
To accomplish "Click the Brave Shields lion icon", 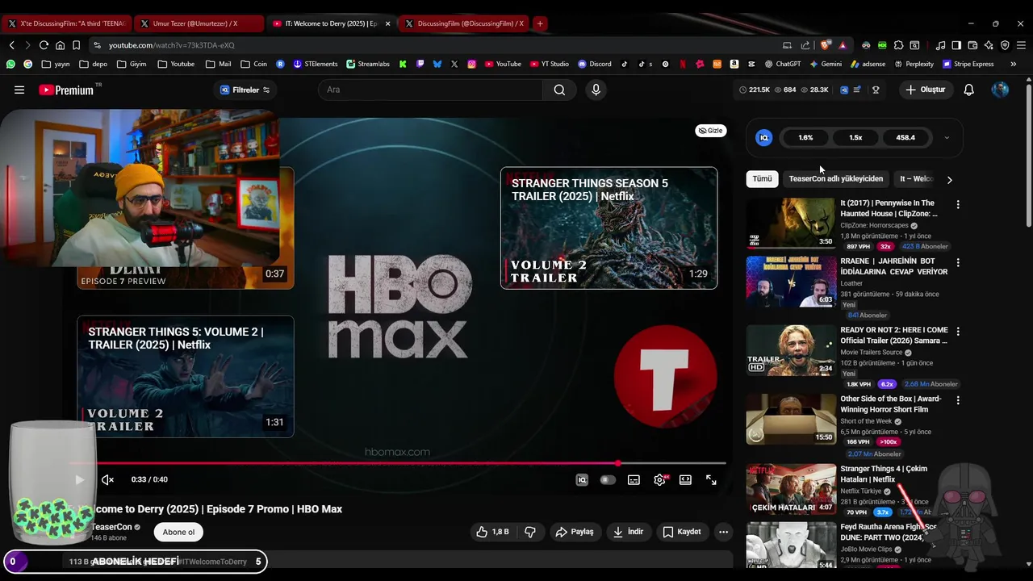I will click(x=825, y=45).
